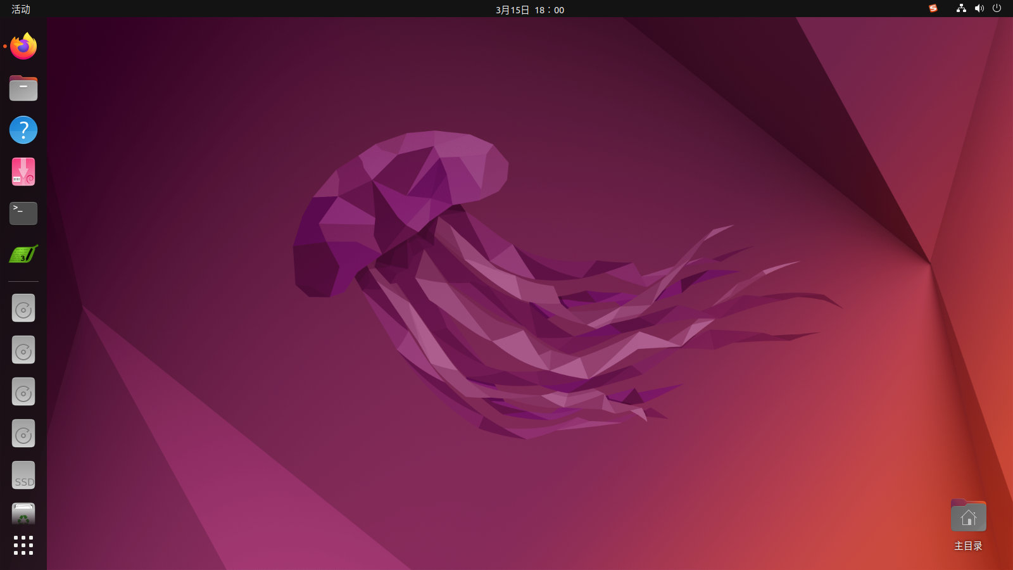Open the disc drive directly above SSD icon
Screen dimensions: 1013x570
click(23, 434)
